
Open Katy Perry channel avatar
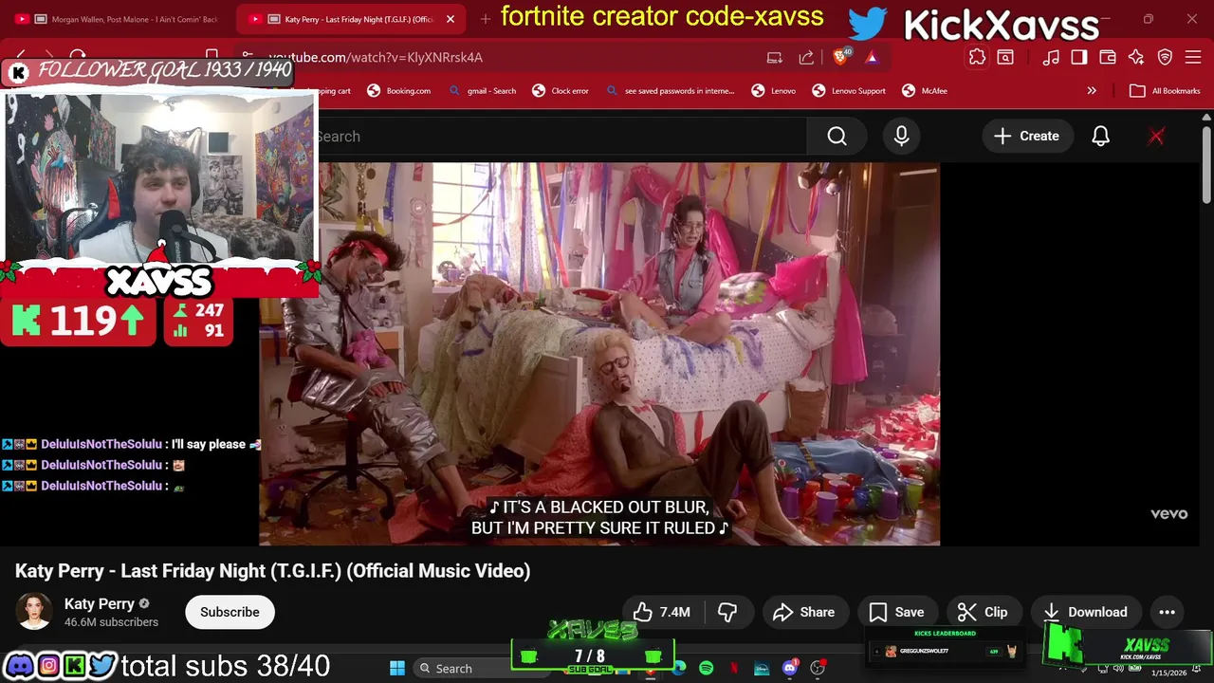34,612
